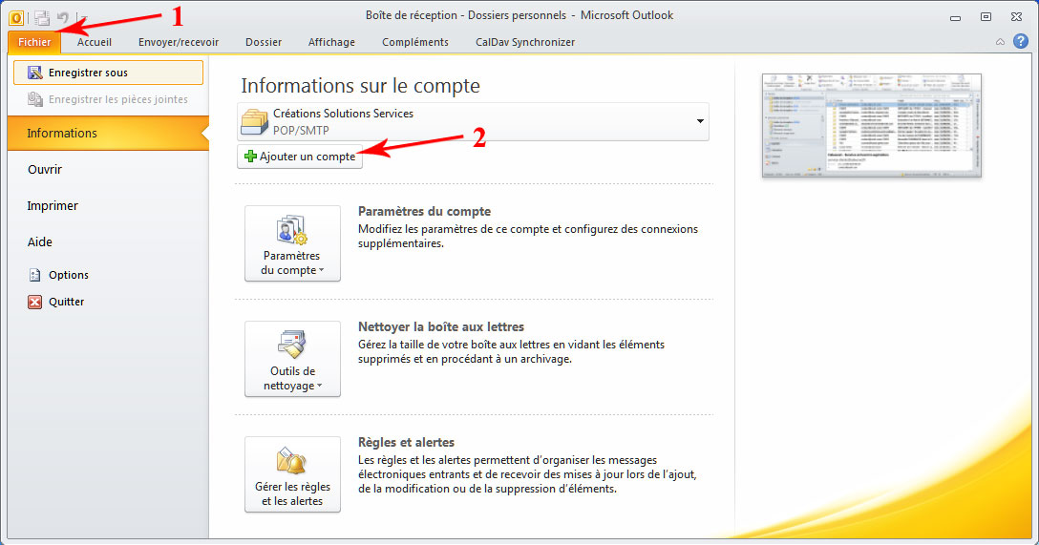Click the attachments save icon
The image size is (1039, 545).
coord(34,99)
